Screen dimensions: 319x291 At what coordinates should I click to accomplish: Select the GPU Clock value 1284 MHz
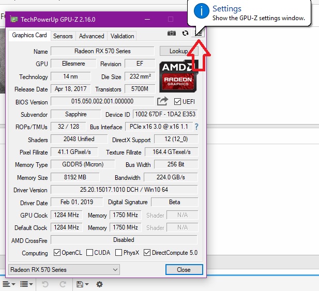[x=67, y=215]
